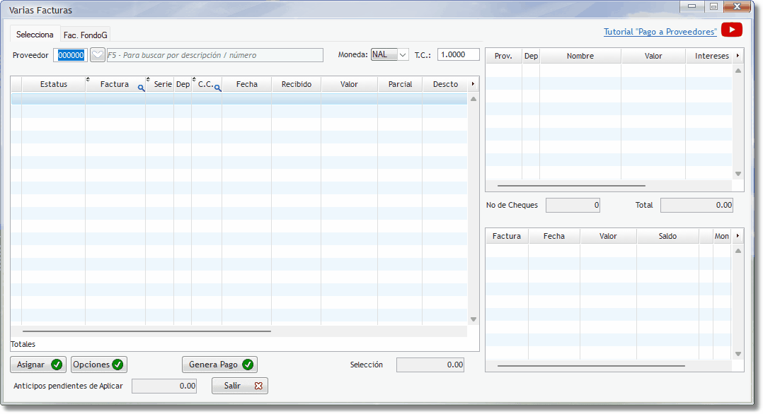Click scroll up arrow in providers grid
The width and height of the screenshot is (763, 414).
(x=738, y=71)
